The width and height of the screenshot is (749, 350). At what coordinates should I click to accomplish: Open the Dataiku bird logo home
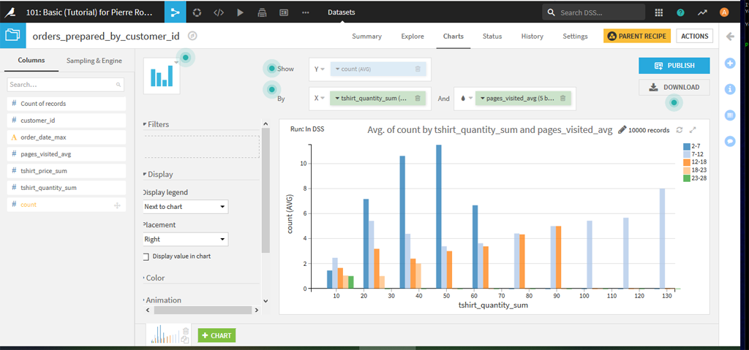10,12
